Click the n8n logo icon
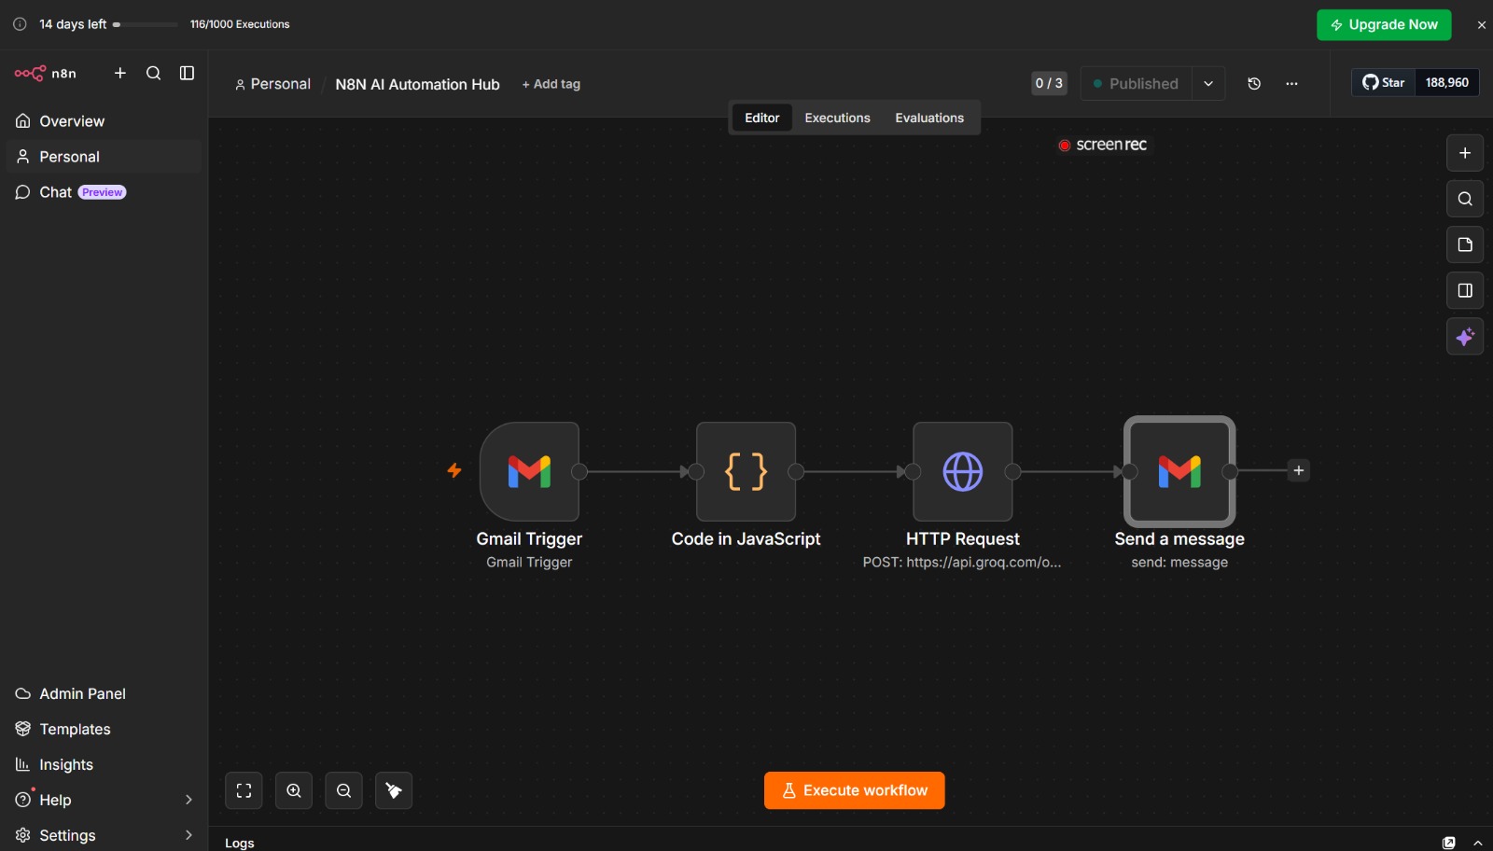 click(x=30, y=73)
